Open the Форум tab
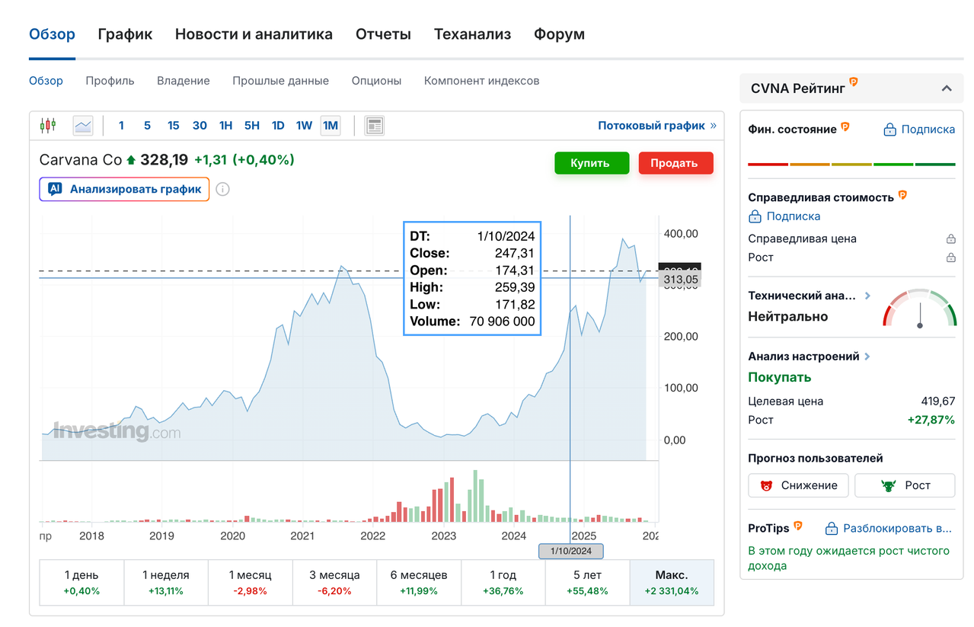Viewport: 974px width, 627px height. pyautogui.click(x=559, y=34)
